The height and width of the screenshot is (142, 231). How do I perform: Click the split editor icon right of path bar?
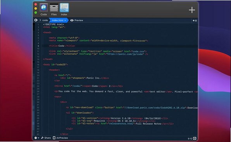(x=195, y=21)
